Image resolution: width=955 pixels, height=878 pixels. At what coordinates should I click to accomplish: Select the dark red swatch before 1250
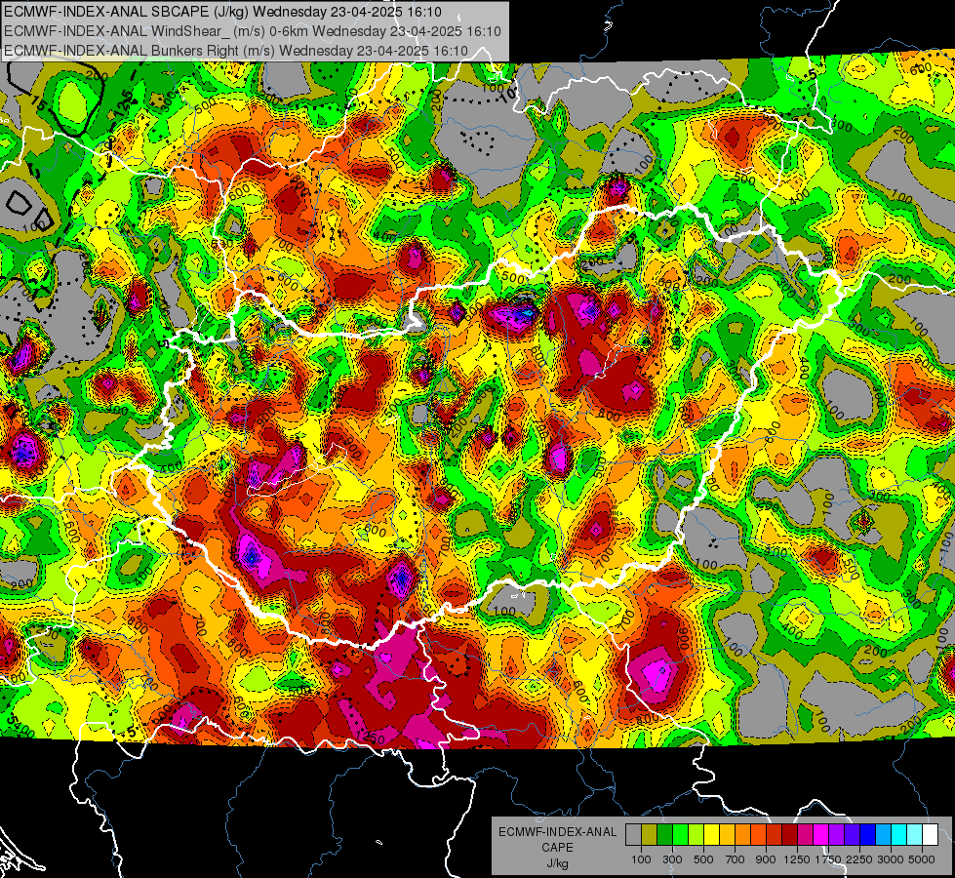tap(789, 835)
